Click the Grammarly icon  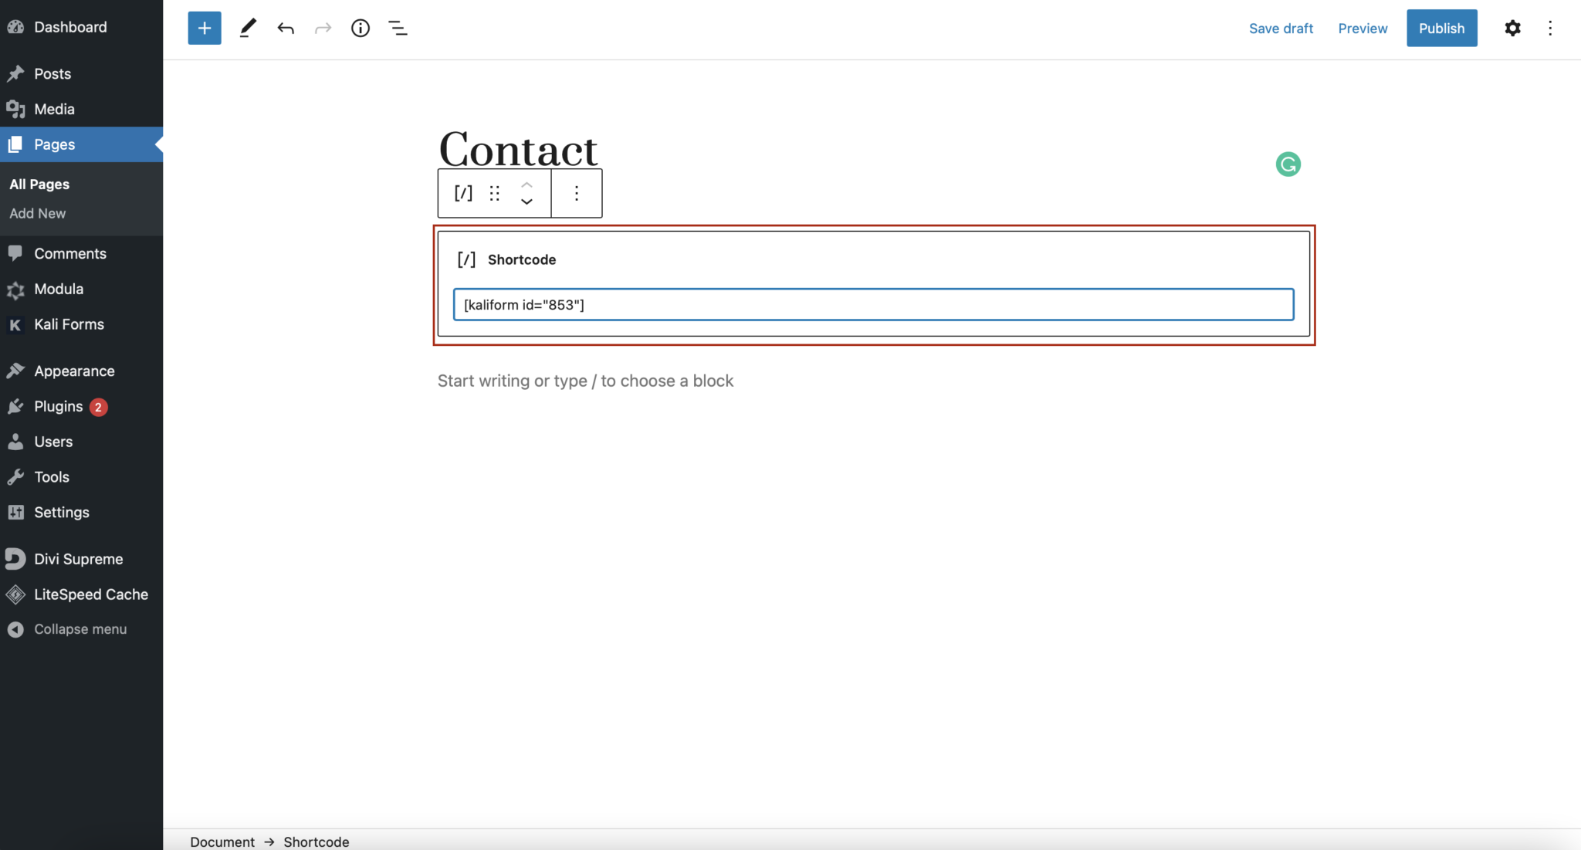pos(1287,164)
